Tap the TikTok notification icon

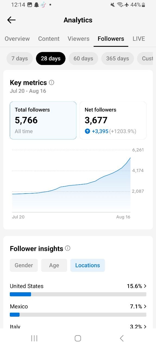[43, 5]
